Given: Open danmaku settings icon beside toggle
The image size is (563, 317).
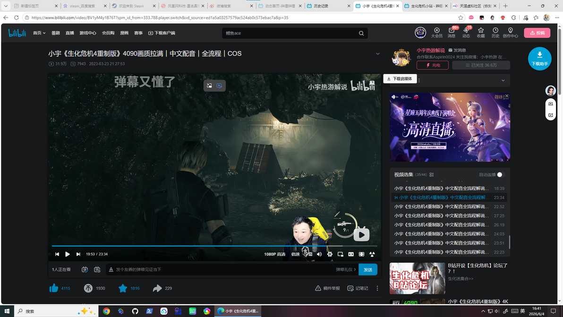Looking at the screenshot, I should [x=97, y=270].
